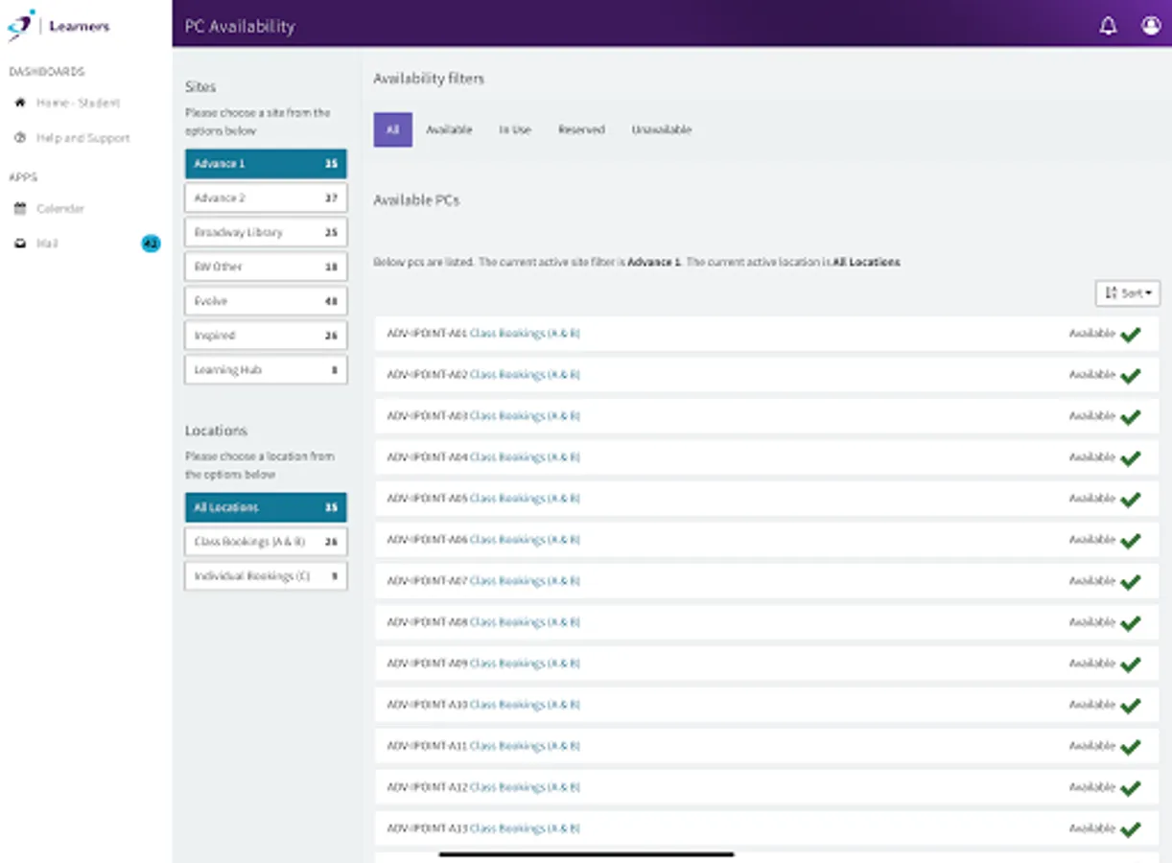Click the Help and Support icon
This screenshot has width=1172, height=863.
(19, 138)
